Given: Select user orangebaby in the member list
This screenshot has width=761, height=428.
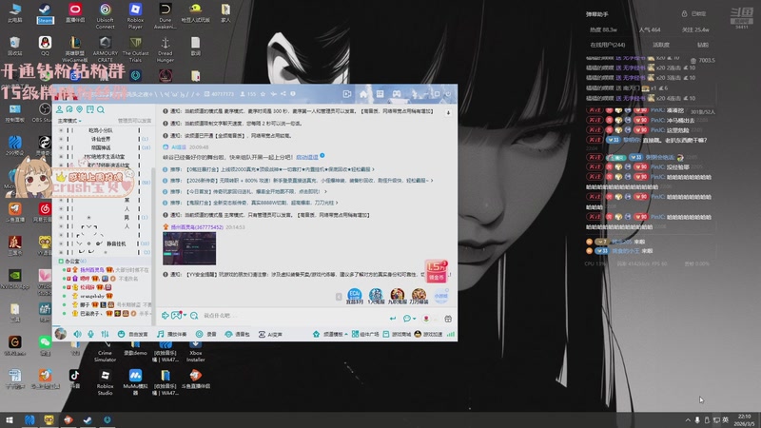Looking at the screenshot, I should 92,296.
